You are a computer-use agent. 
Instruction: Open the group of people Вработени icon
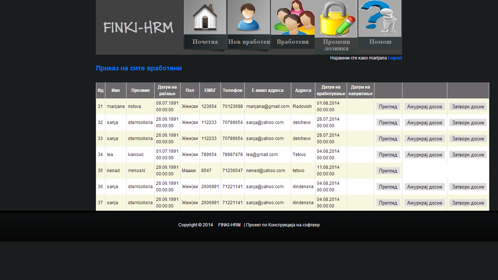[293, 17]
